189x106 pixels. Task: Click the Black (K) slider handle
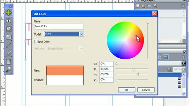coord(116,80)
